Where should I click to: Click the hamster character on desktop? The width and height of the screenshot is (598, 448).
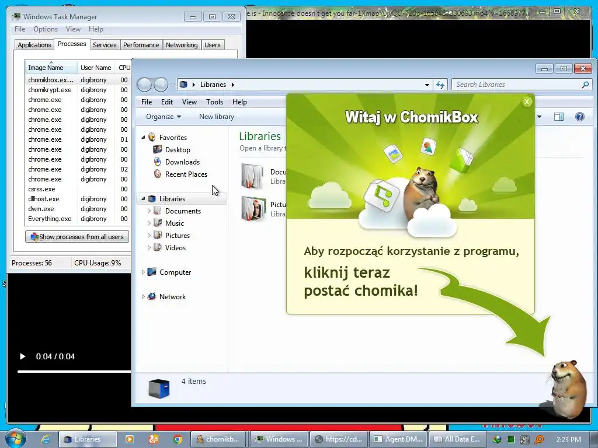567,389
